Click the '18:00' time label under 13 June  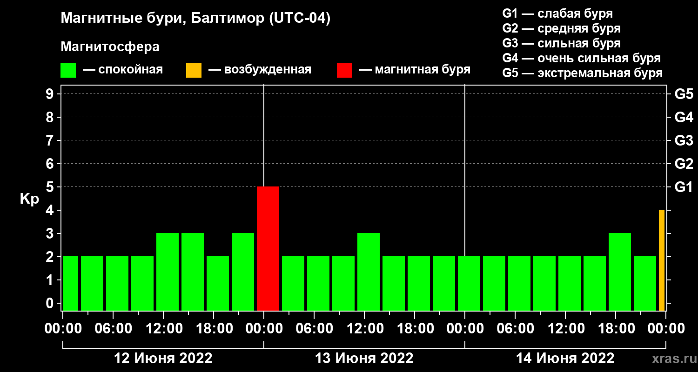415,329
